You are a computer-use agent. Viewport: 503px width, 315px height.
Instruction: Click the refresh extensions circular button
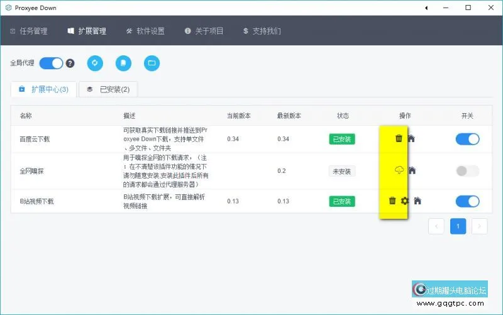click(x=95, y=63)
